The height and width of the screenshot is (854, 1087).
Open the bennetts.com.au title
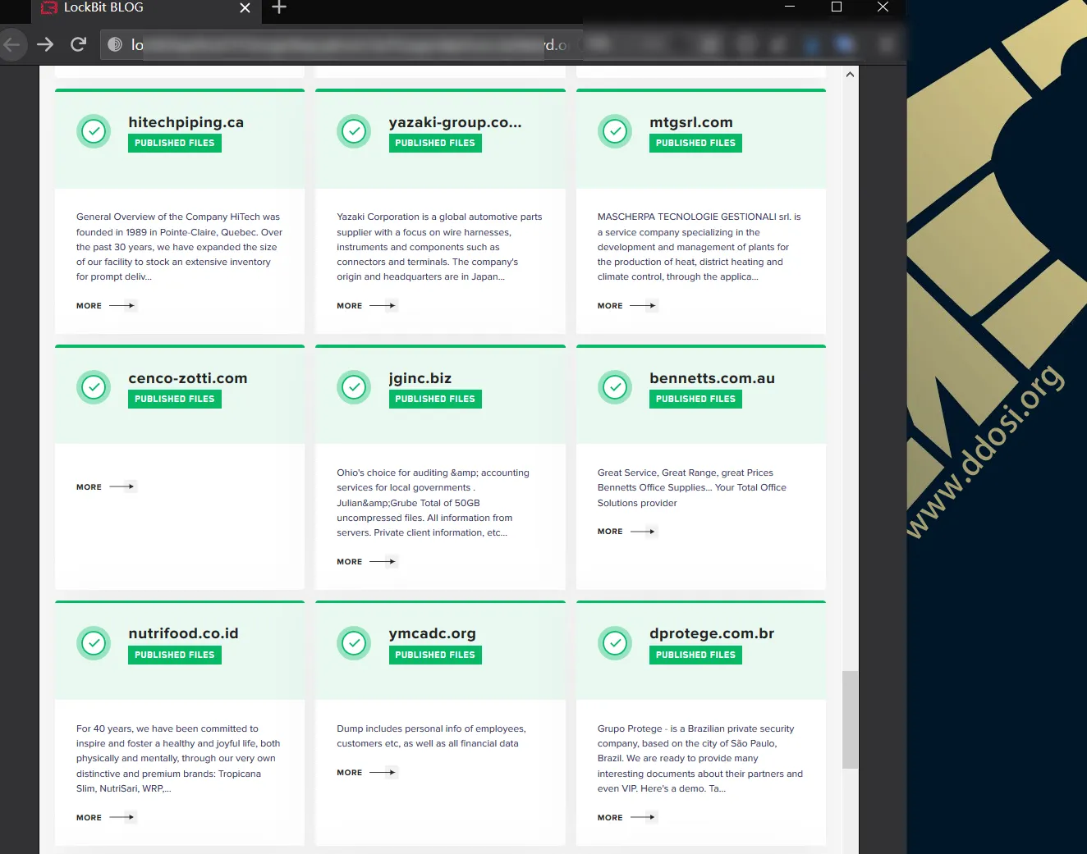point(713,378)
